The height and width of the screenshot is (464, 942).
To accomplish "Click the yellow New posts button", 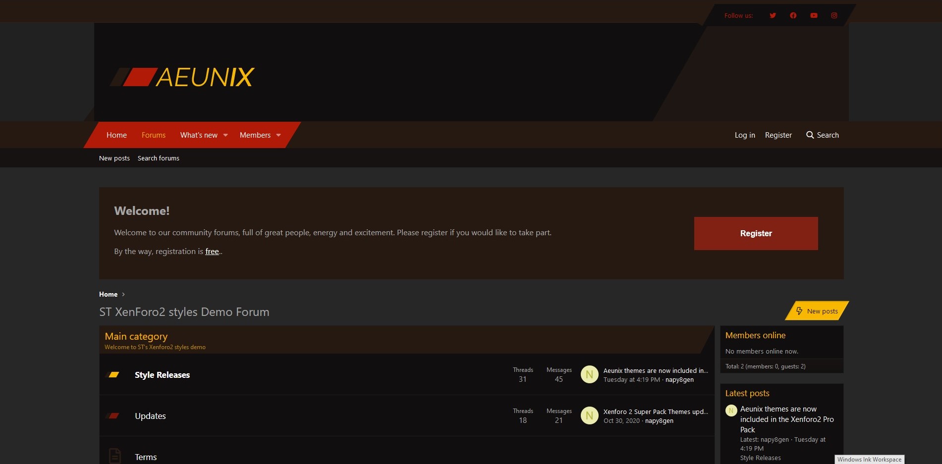I will pos(817,311).
